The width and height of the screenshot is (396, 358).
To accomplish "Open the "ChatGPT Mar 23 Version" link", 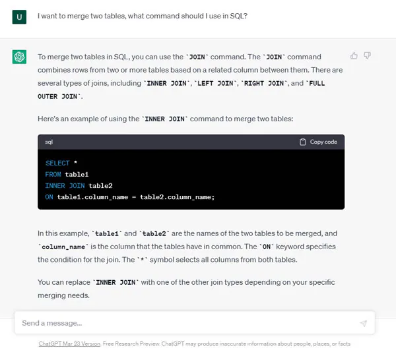I will tap(69, 344).
